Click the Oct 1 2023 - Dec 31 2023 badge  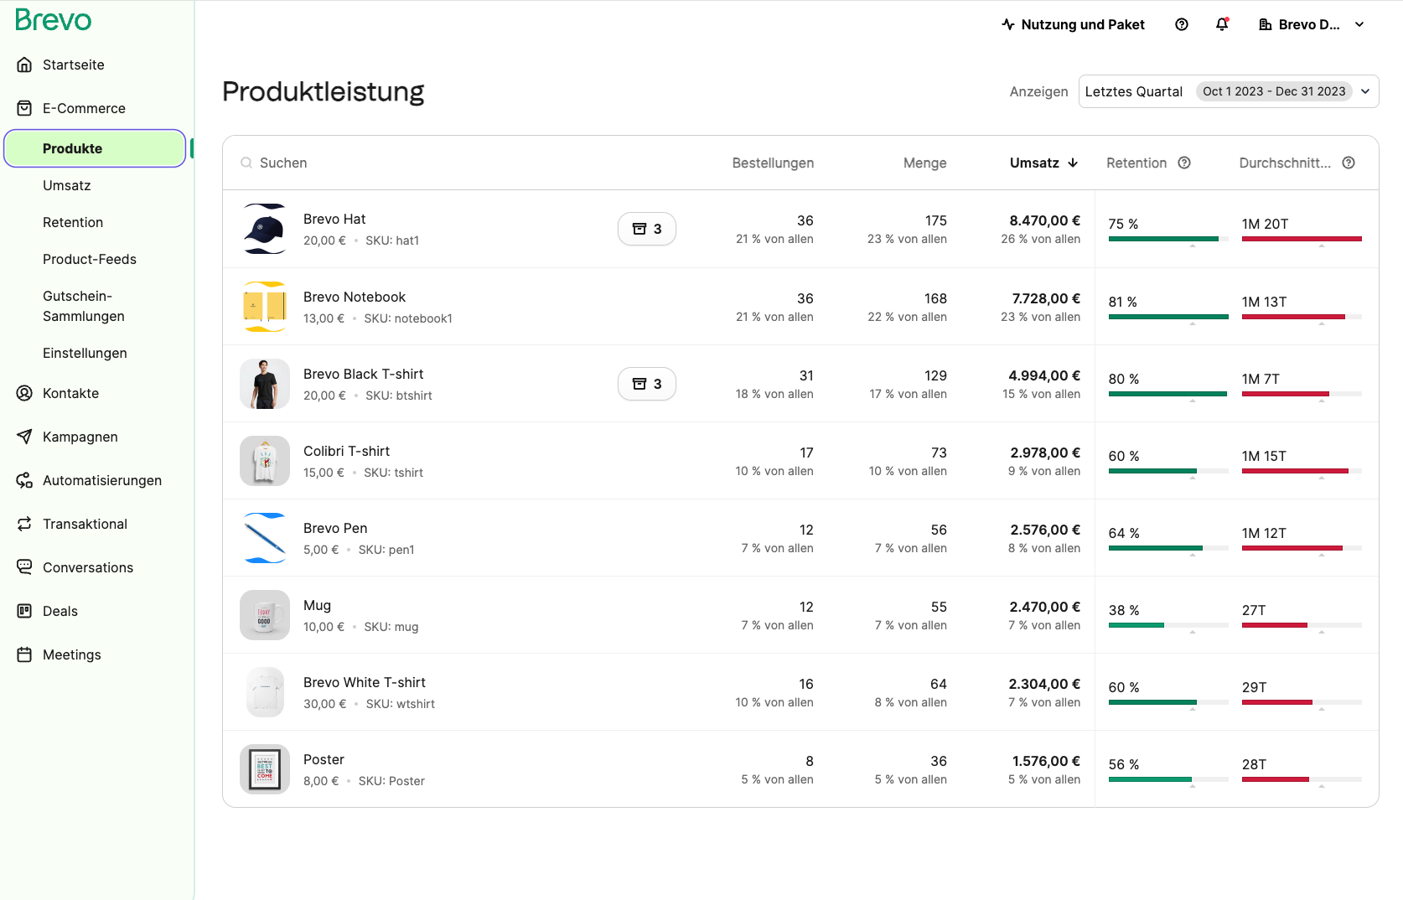(x=1274, y=91)
